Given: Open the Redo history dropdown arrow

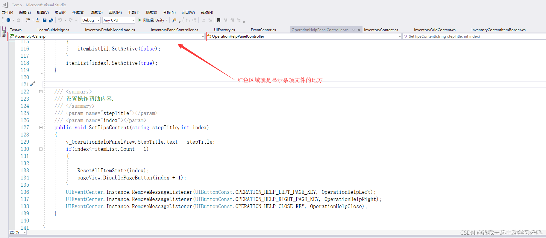Looking at the screenshot, I should click(76, 20).
